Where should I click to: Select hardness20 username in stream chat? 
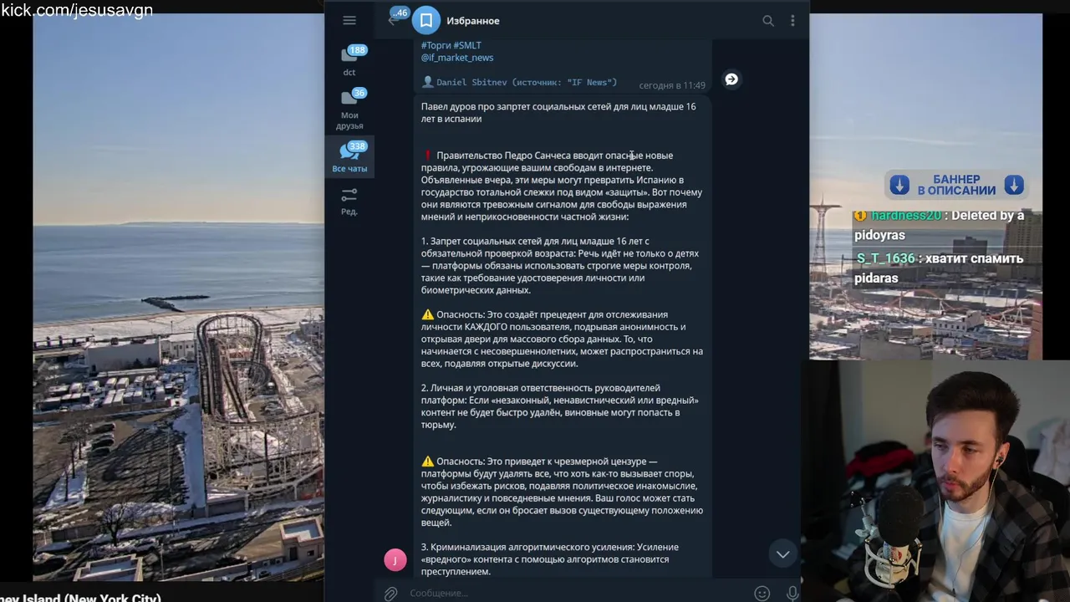(904, 215)
